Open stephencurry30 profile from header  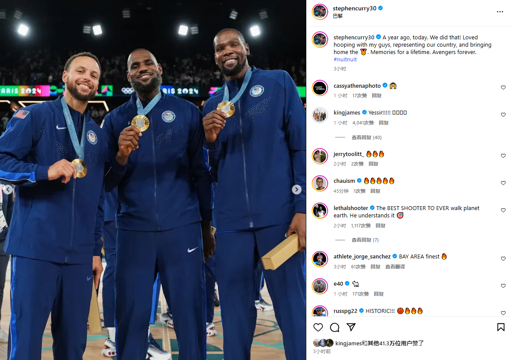tap(354, 8)
